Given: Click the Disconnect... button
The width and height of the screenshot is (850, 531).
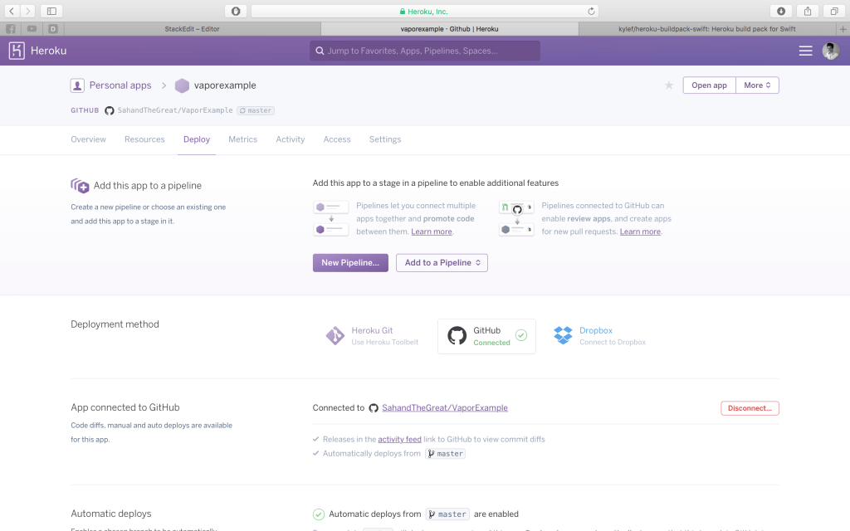Looking at the screenshot, I should pyautogui.click(x=750, y=408).
